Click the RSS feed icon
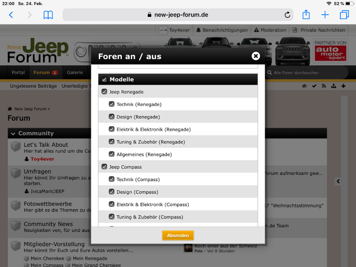 (324, 86)
